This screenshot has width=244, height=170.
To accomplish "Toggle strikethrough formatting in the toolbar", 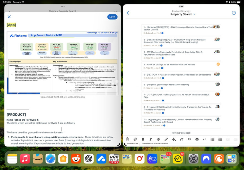I will click(x=158, y=139).
